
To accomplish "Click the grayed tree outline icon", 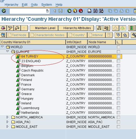I will [115, 28].
